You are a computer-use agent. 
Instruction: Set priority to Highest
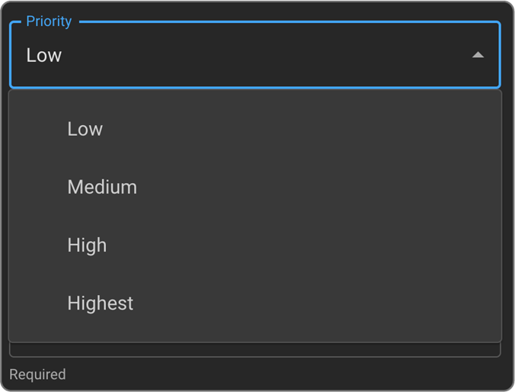(100, 303)
